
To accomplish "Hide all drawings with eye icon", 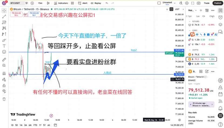I will coord(4,91).
